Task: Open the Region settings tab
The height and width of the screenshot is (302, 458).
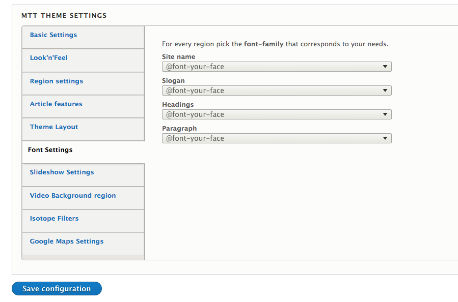Action: tap(83, 83)
